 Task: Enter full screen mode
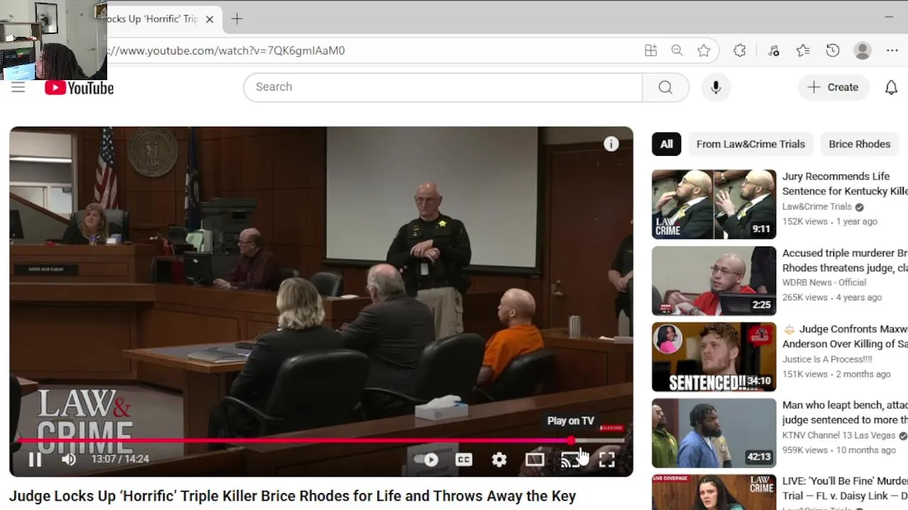(x=607, y=459)
